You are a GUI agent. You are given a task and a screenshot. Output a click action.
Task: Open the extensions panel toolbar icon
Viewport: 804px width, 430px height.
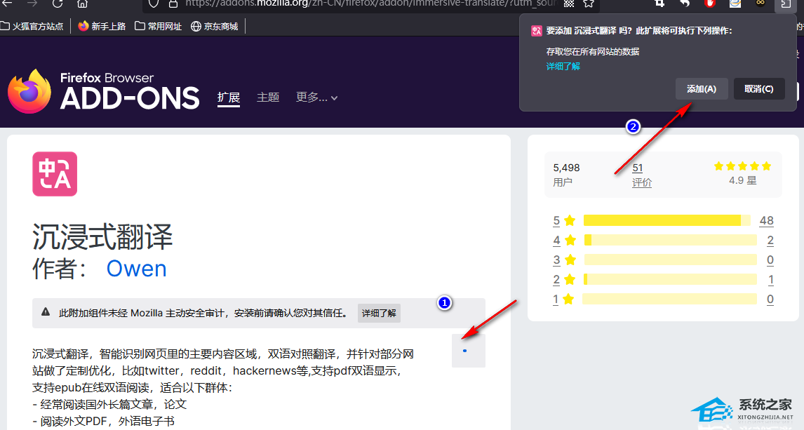click(x=784, y=4)
